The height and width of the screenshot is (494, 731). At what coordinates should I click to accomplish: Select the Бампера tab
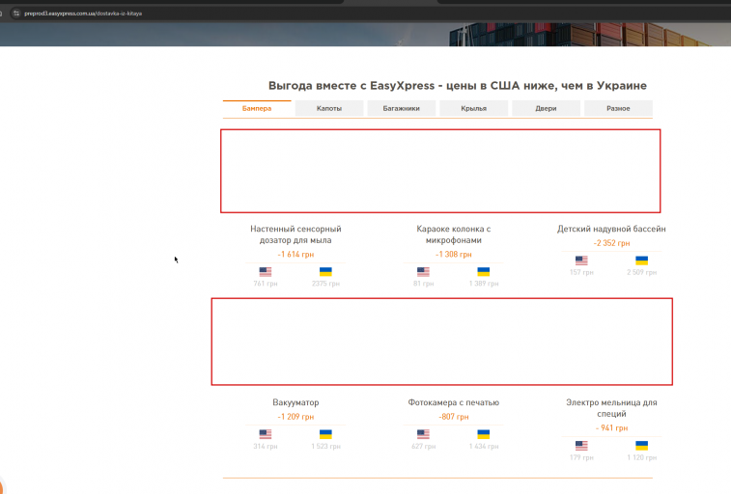point(257,108)
